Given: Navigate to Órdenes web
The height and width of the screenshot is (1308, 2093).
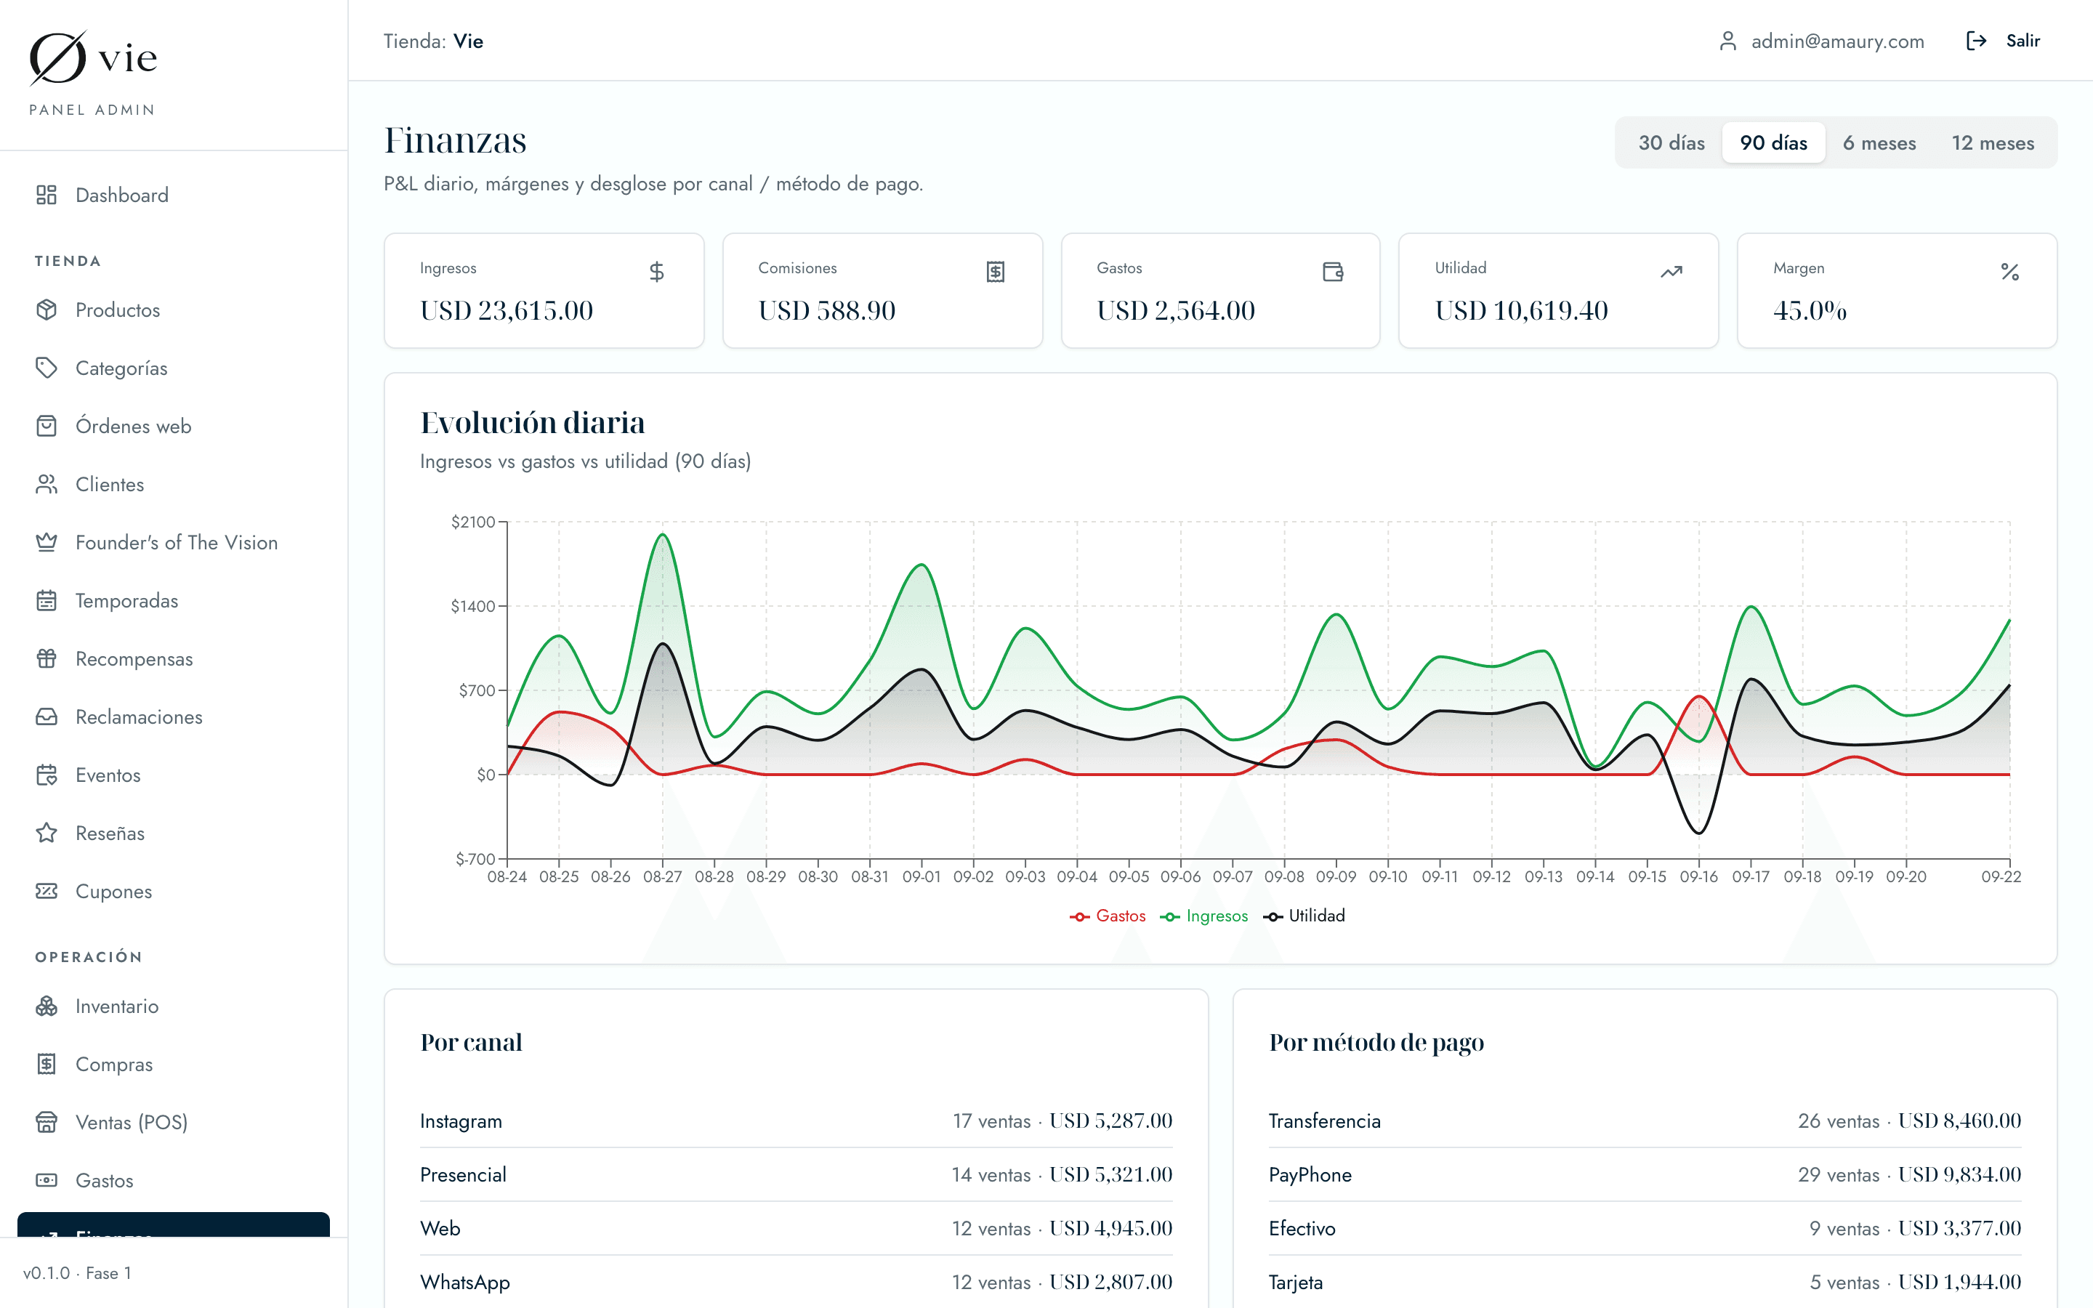Looking at the screenshot, I should 173,426.
